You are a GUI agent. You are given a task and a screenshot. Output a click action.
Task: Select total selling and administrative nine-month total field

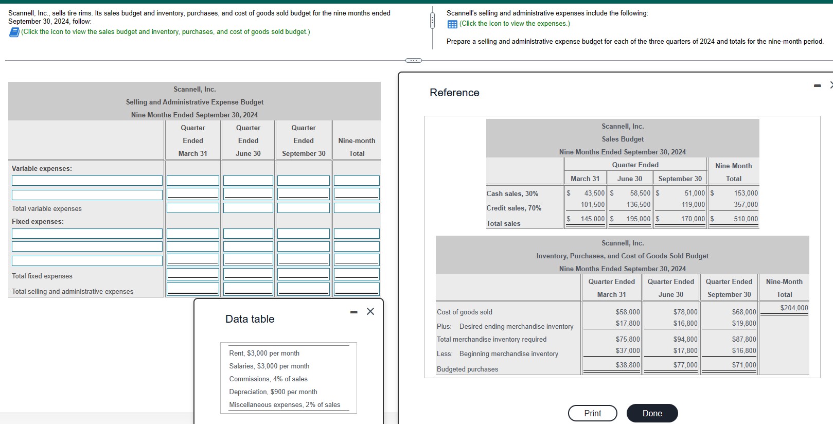pos(357,289)
